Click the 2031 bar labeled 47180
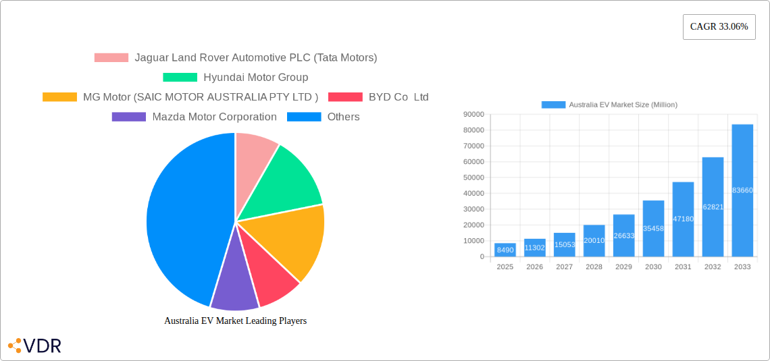770x361 pixels. pos(683,219)
